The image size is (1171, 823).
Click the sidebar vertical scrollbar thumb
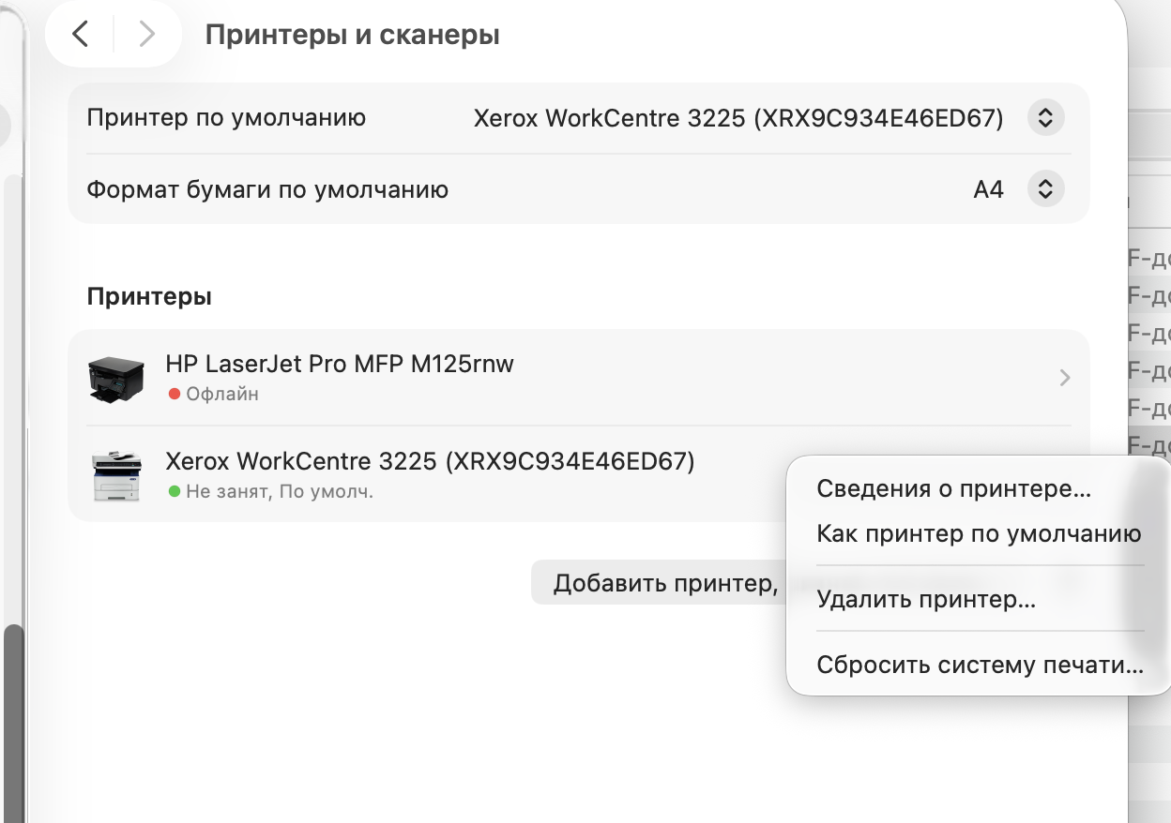point(13,712)
